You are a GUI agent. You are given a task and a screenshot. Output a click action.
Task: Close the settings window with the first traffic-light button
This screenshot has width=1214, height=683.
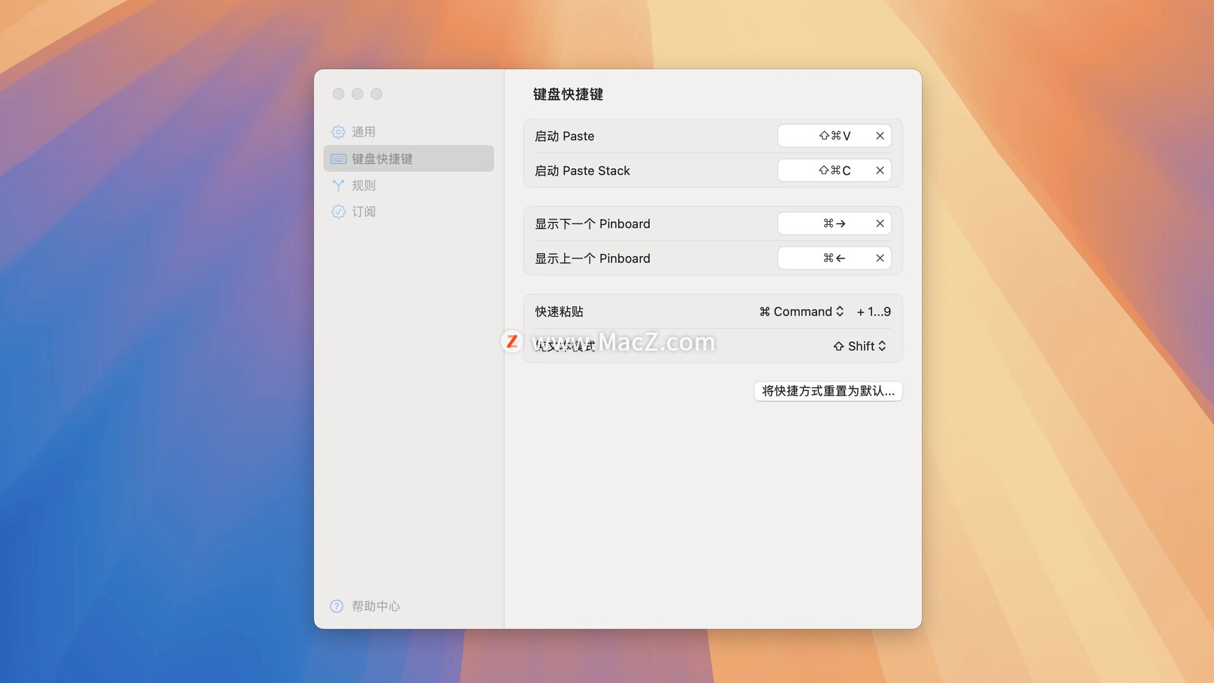pos(338,94)
